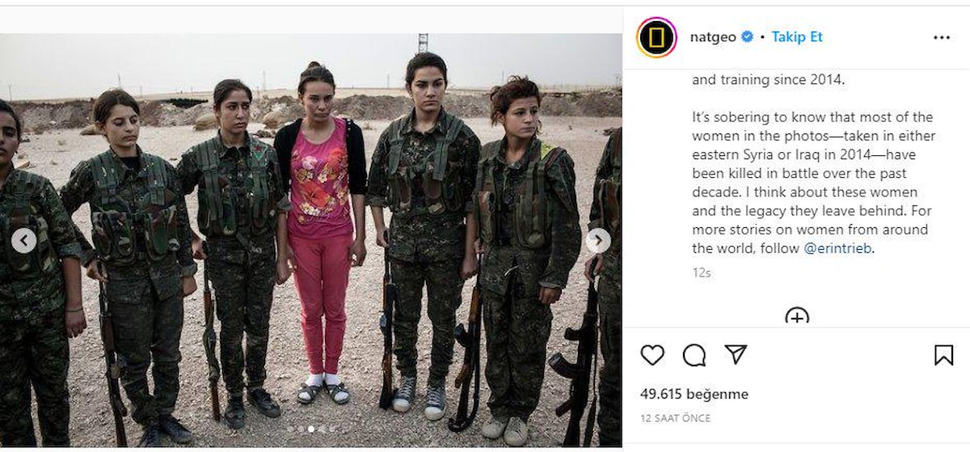
Task: Open natgeo profile picture avatar
Action: (x=656, y=37)
